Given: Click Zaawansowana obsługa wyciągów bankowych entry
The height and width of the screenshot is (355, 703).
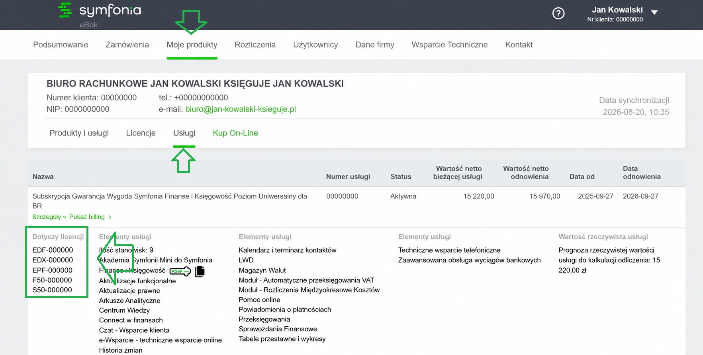Looking at the screenshot, I should coord(470,260).
